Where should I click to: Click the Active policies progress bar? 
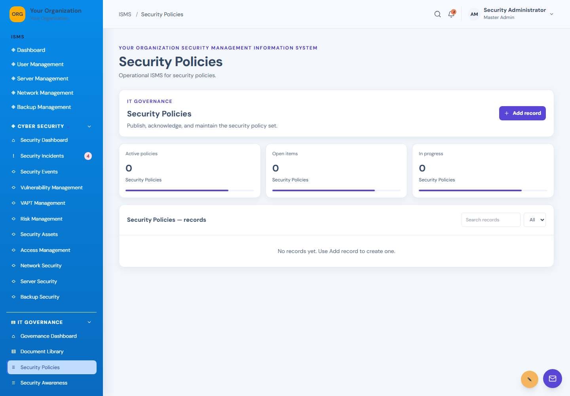click(190, 190)
